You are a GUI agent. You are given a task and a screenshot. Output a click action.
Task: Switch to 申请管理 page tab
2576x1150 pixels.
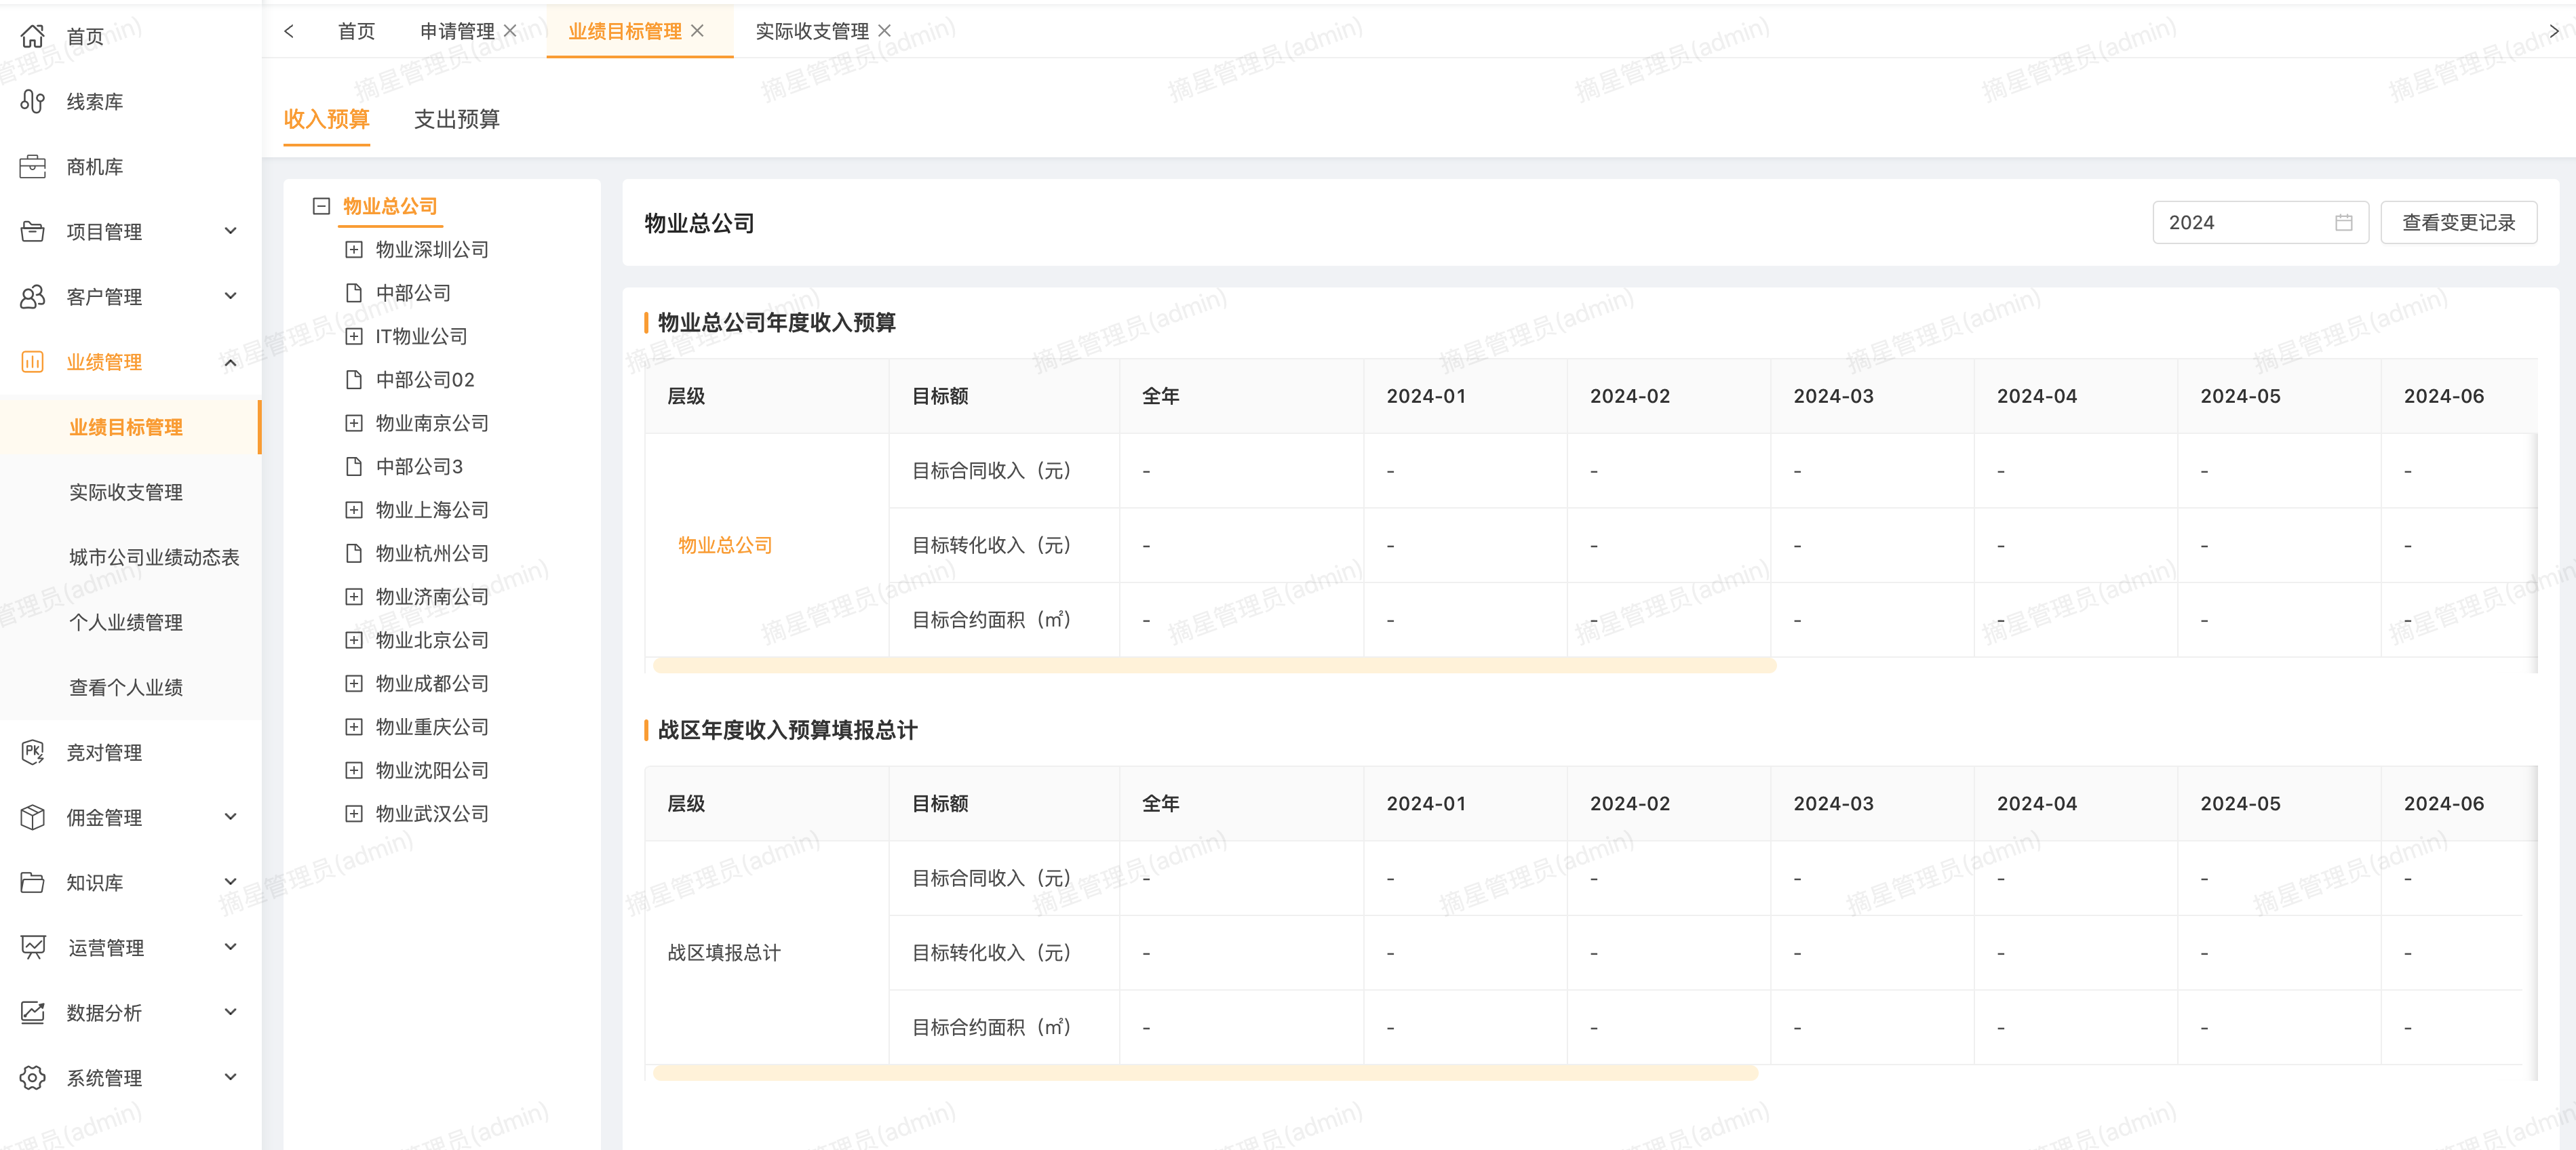pos(457,31)
